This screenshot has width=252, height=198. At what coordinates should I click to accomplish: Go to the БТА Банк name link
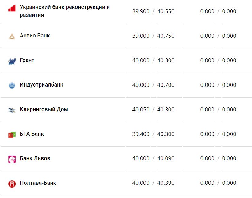32,134
